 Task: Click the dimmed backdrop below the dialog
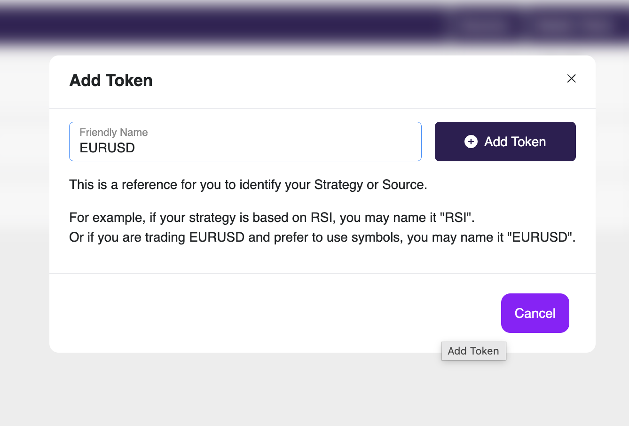235,390
